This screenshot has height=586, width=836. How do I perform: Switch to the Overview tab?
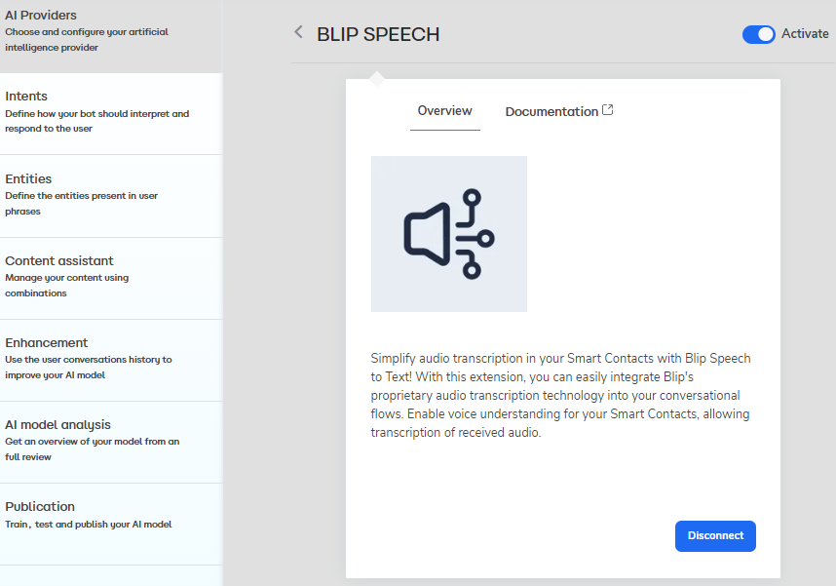point(444,111)
